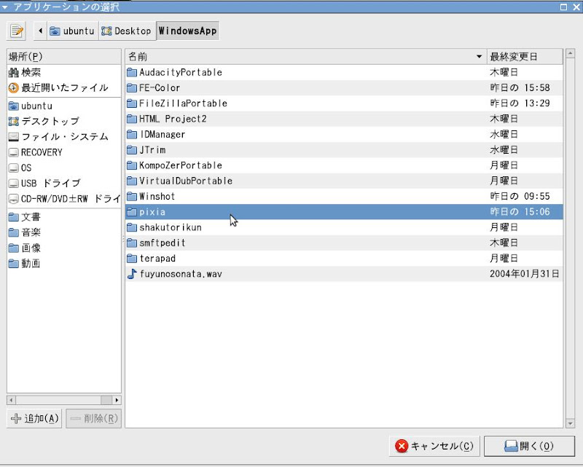Screen dimensions: 583x467
Task: Open the window menu in title bar
Action: click(x=4, y=7)
